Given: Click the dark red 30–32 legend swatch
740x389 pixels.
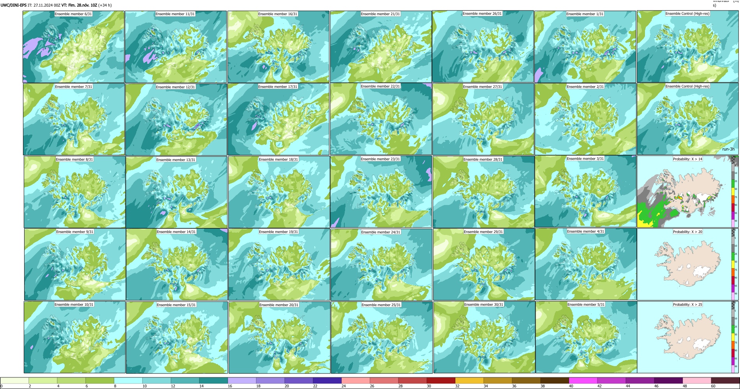Looking at the screenshot, I should coord(441,380).
